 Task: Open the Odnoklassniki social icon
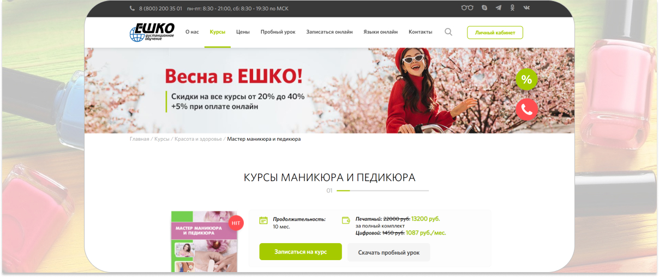(512, 8)
